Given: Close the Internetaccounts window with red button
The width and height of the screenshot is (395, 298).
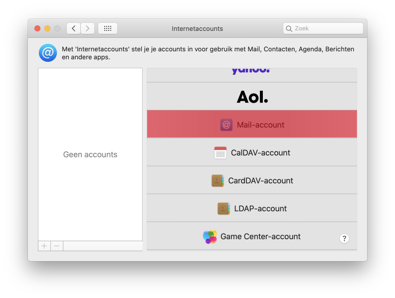Looking at the screenshot, I should 37,28.
